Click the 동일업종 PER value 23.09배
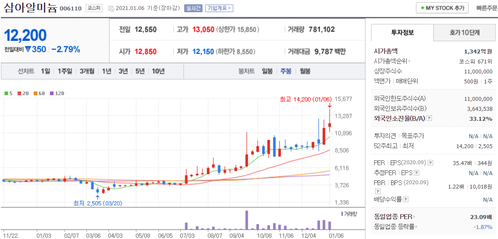This screenshot has width=498, height=239. pyautogui.click(x=481, y=217)
